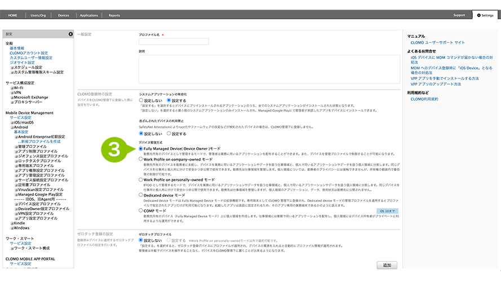Expand the VPN tree node

(12, 92)
